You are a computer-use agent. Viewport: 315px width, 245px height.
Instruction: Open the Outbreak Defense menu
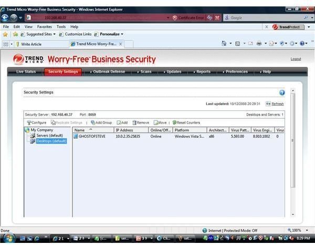point(108,72)
